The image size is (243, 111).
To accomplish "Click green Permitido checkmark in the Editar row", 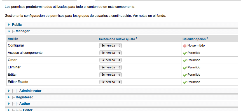I will pyautogui.click(x=184, y=75).
